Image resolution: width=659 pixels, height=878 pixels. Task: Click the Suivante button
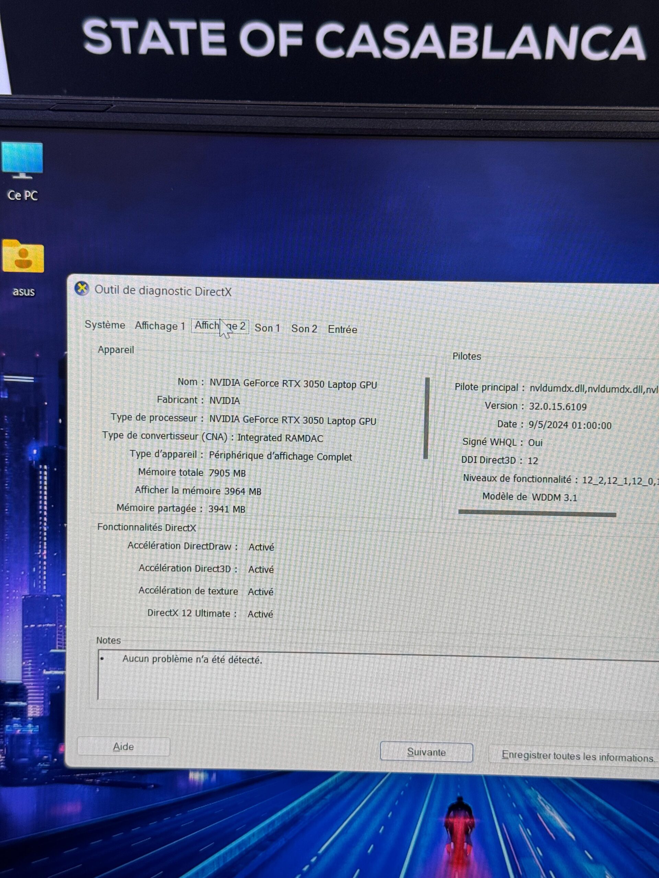(x=426, y=752)
